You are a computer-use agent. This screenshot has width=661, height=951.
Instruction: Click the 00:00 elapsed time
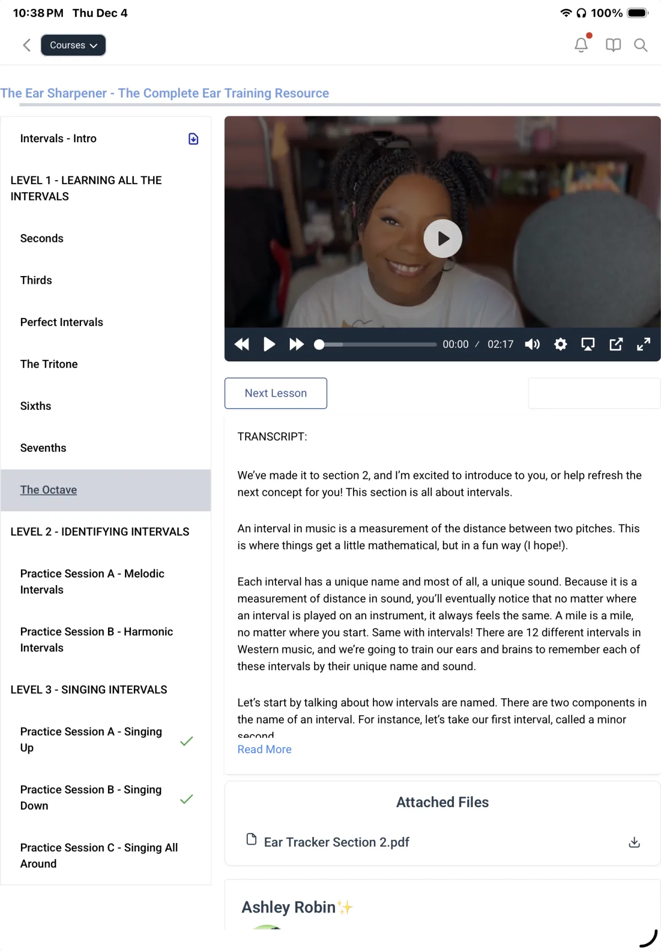[456, 344]
